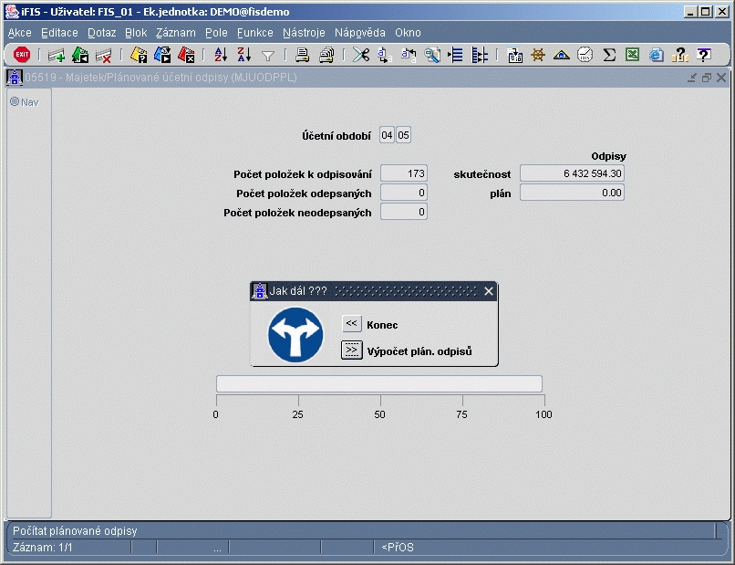The image size is (735, 565).
Task: Click the list rows icon
Action: click(x=455, y=56)
